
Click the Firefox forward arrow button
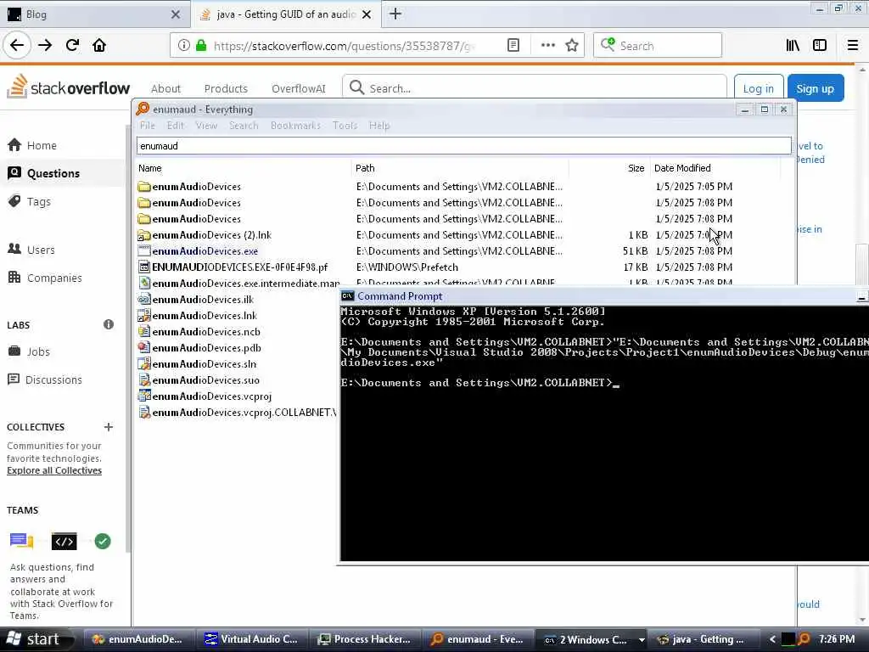pos(45,46)
